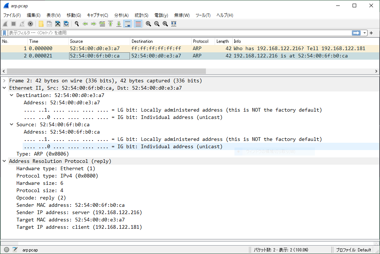Viewport: 380px width, 254px height.
Task: Sort by the Source column header
Action: click(99, 41)
